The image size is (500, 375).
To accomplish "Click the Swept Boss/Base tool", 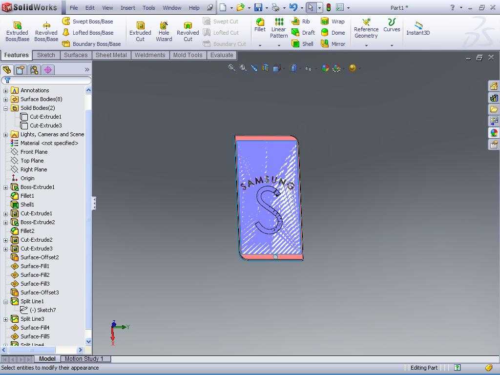I will point(87,21).
